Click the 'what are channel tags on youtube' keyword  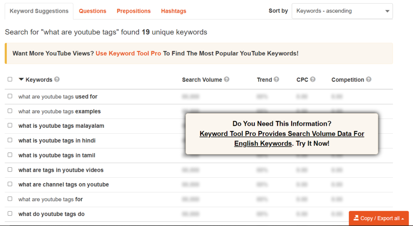click(x=64, y=185)
